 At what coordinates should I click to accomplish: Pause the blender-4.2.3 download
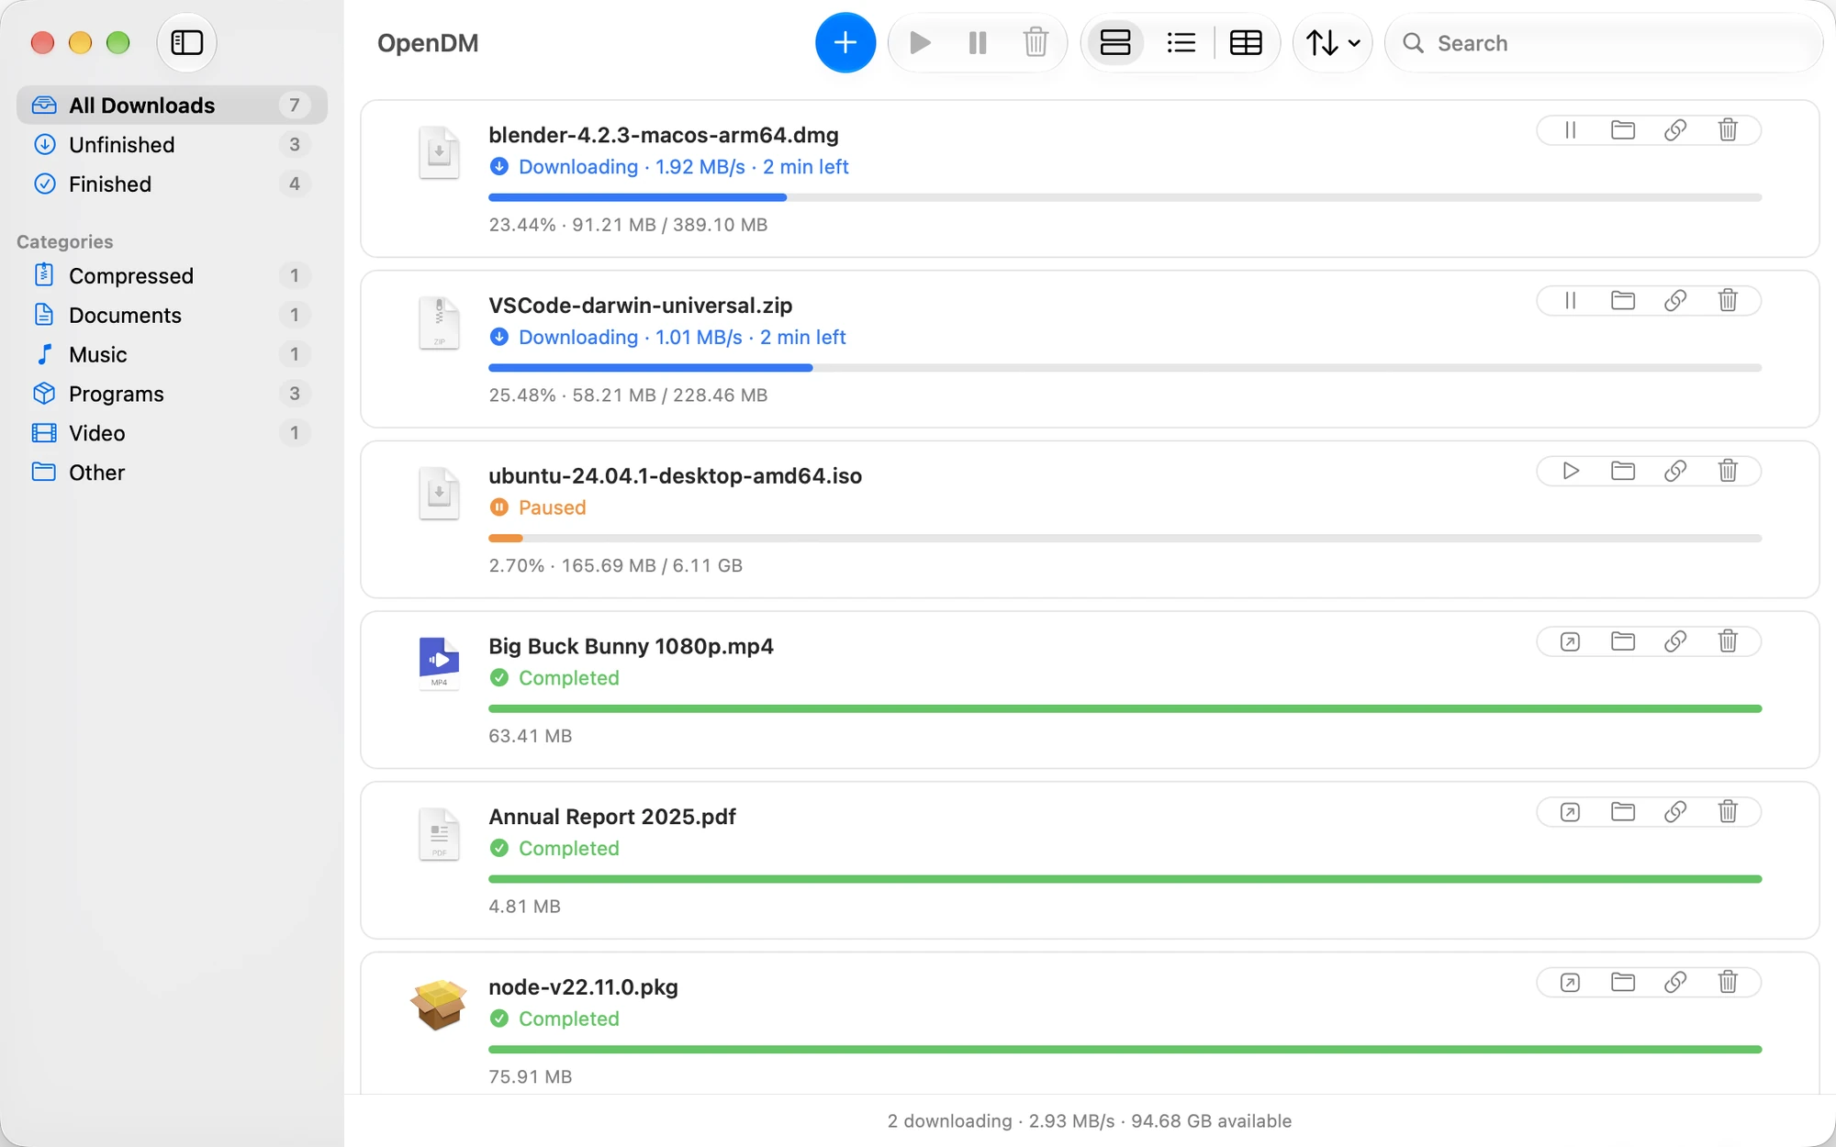click(1571, 130)
